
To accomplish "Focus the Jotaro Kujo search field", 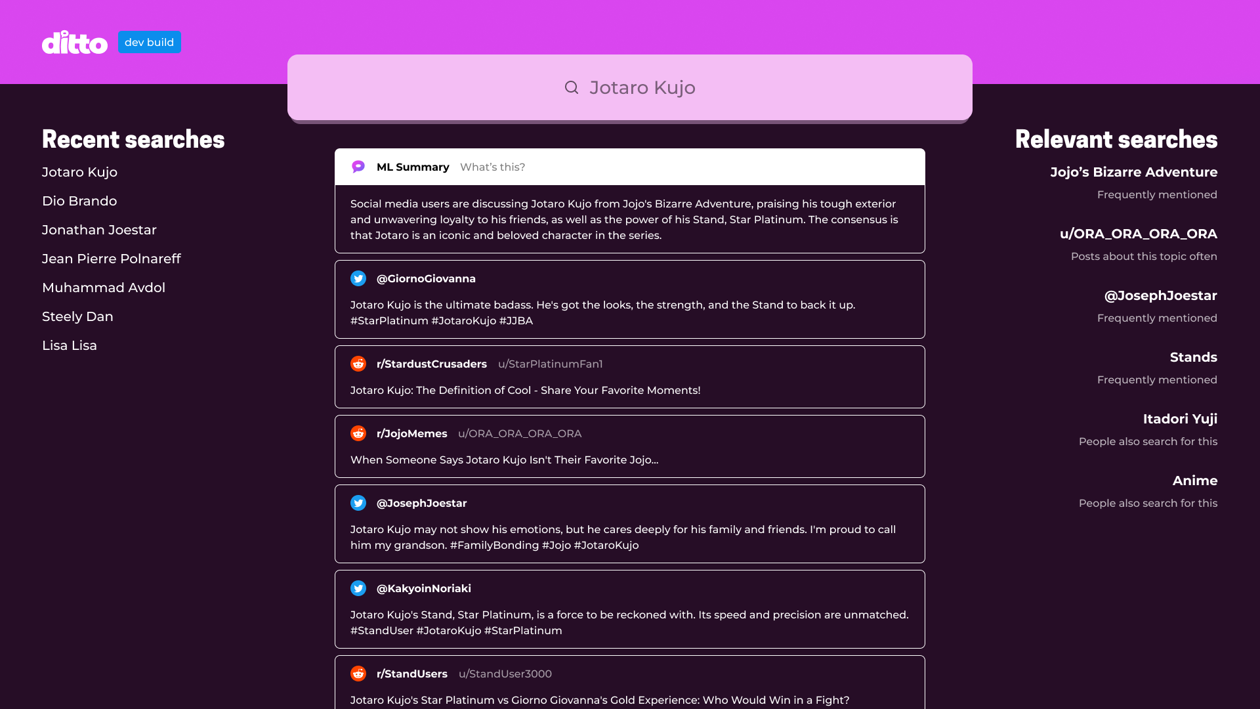I will click(642, 87).
